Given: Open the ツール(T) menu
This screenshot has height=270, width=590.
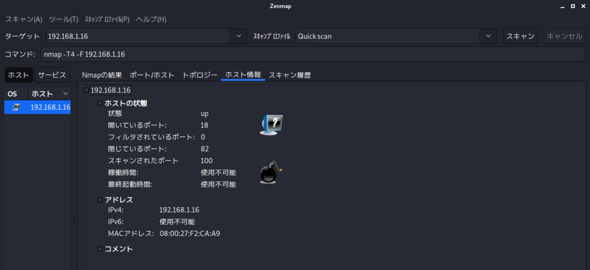Looking at the screenshot, I should (x=64, y=19).
